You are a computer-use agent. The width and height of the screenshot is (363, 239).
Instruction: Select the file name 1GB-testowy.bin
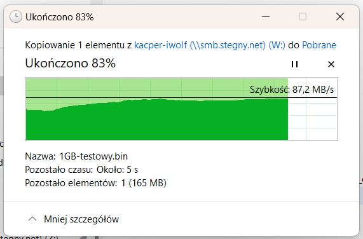point(93,156)
